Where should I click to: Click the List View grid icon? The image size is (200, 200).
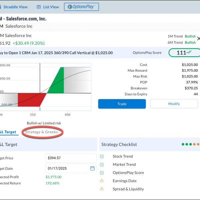(39, 7)
